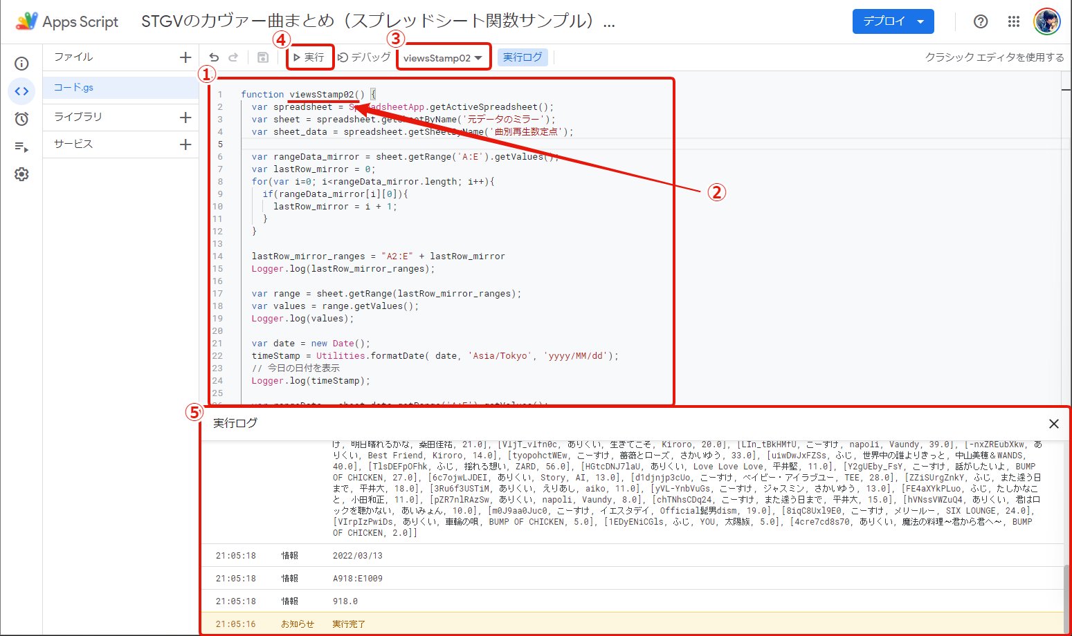This screenshot has height=636, width=1072.
Task: Open the Google apps grid icon
Action: point(1014,21)
